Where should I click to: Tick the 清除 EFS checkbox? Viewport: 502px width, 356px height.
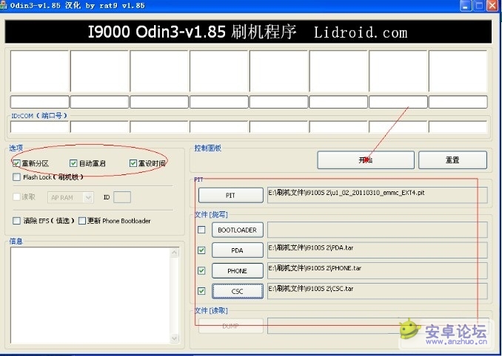pyautogui.click(x=16, y=221)
